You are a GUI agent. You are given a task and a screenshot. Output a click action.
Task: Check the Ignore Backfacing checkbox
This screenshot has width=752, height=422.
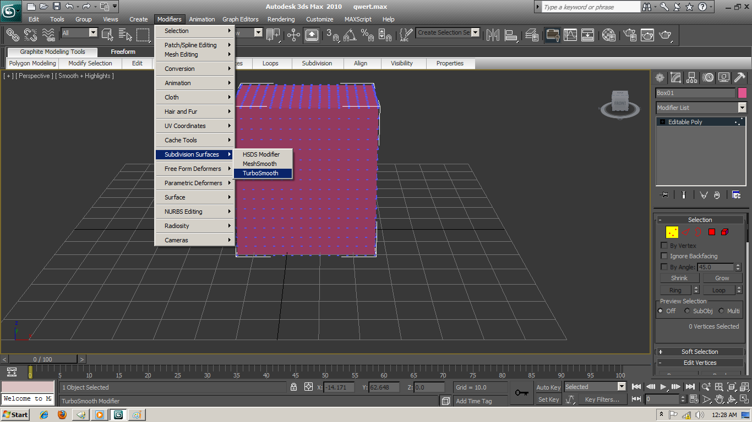pos(664,256)
